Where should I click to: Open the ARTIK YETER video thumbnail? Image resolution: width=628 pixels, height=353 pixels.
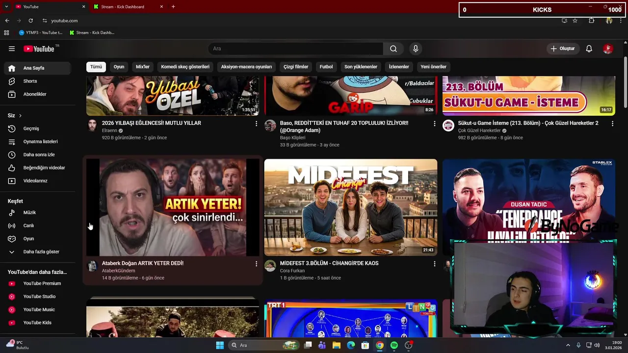[173, 207]
